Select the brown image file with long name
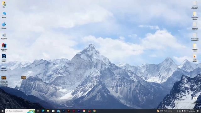This screenshot has width=201, height=113. click(4, 81)
